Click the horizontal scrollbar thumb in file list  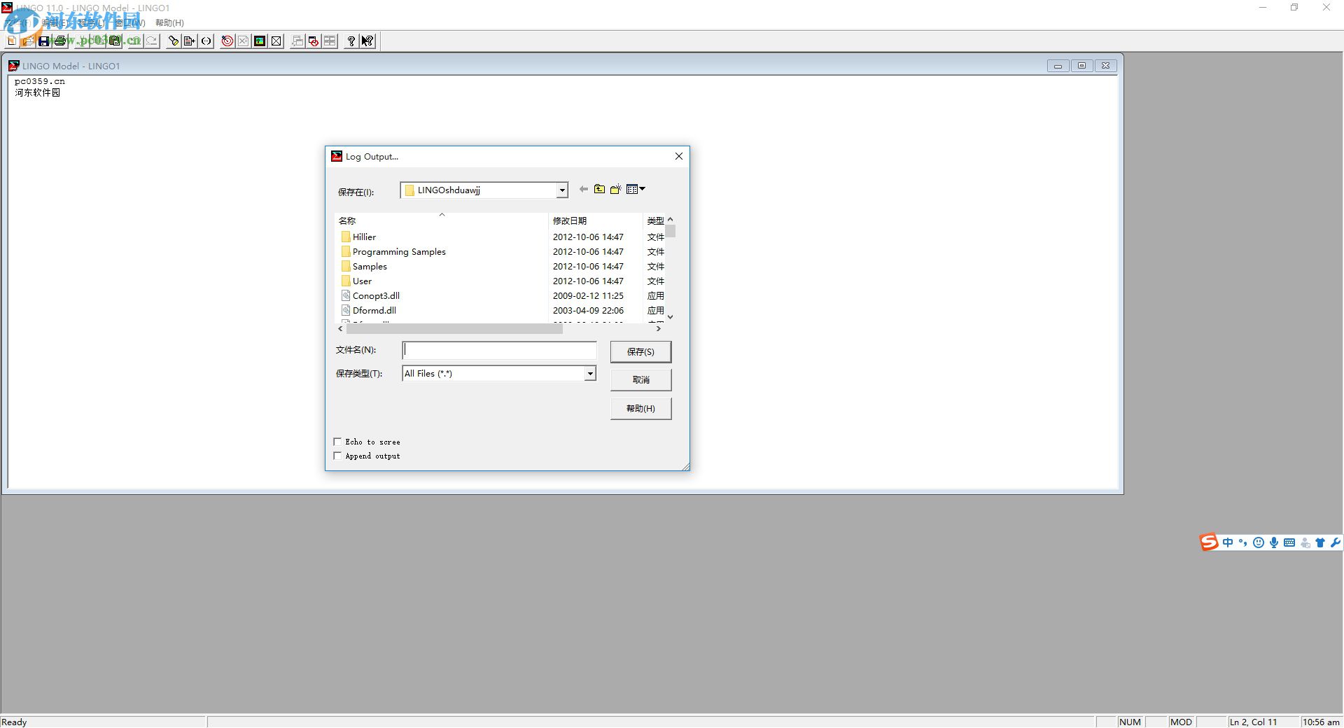click(x=454, y=328)
